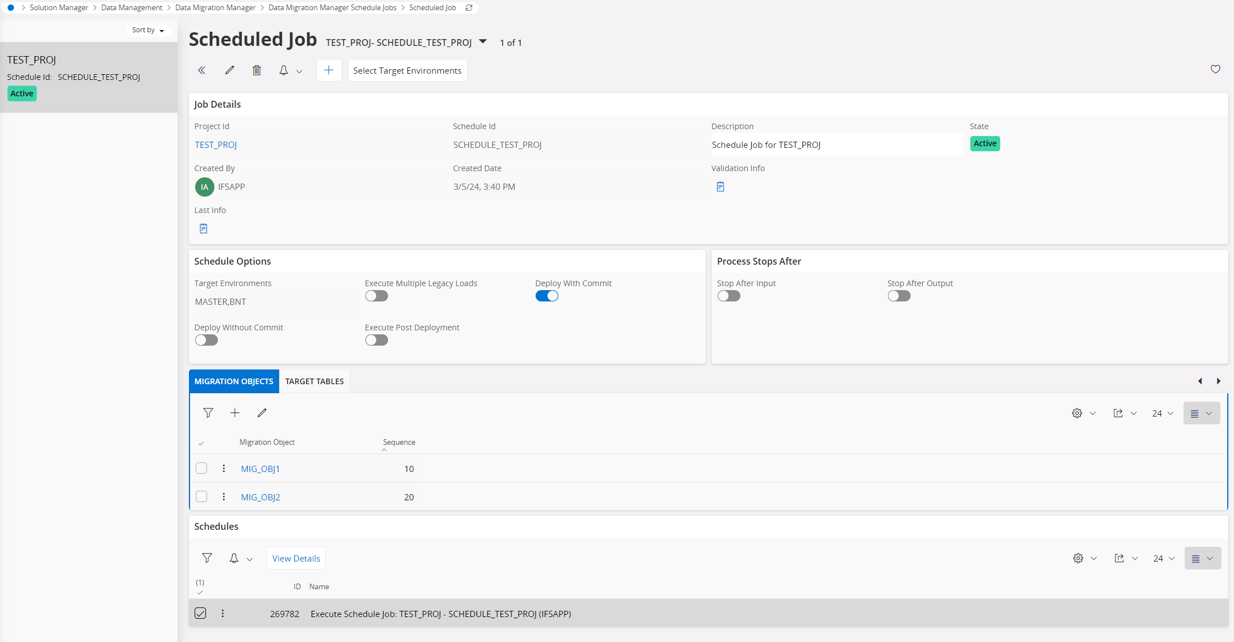The height and width of the screenshot is (642, 1234).
Task: Click the double-chevron back icon
Action: [201, 70]
